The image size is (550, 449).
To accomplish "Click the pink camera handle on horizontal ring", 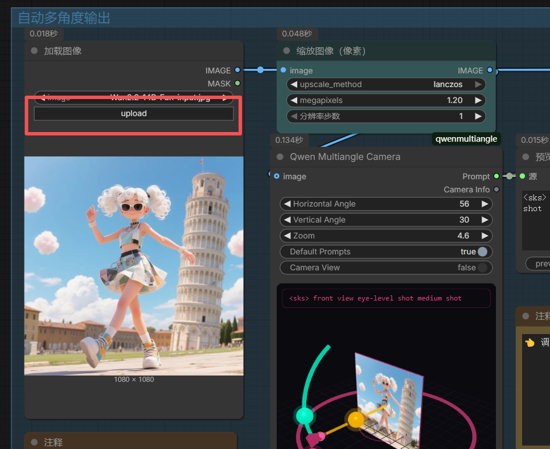I will [x=315, y=438].
